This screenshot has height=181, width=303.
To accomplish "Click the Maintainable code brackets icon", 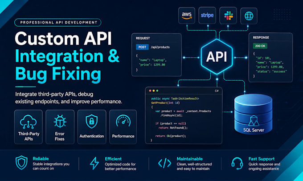I will (164, 163).
